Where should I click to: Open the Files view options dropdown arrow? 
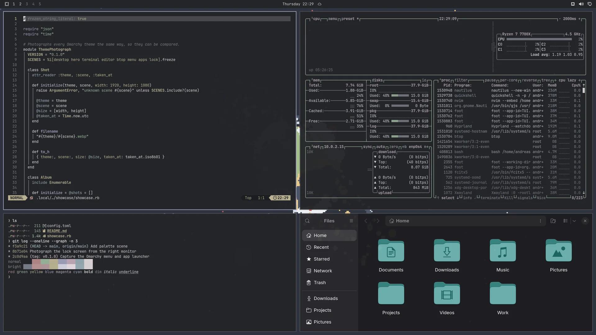coord(574,221)
